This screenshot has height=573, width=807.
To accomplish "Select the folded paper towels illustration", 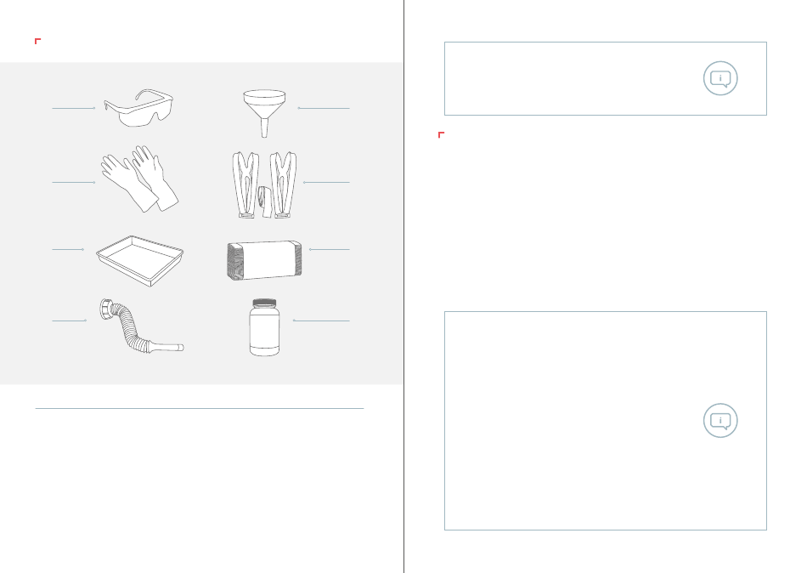I will [x=264, y=260].
